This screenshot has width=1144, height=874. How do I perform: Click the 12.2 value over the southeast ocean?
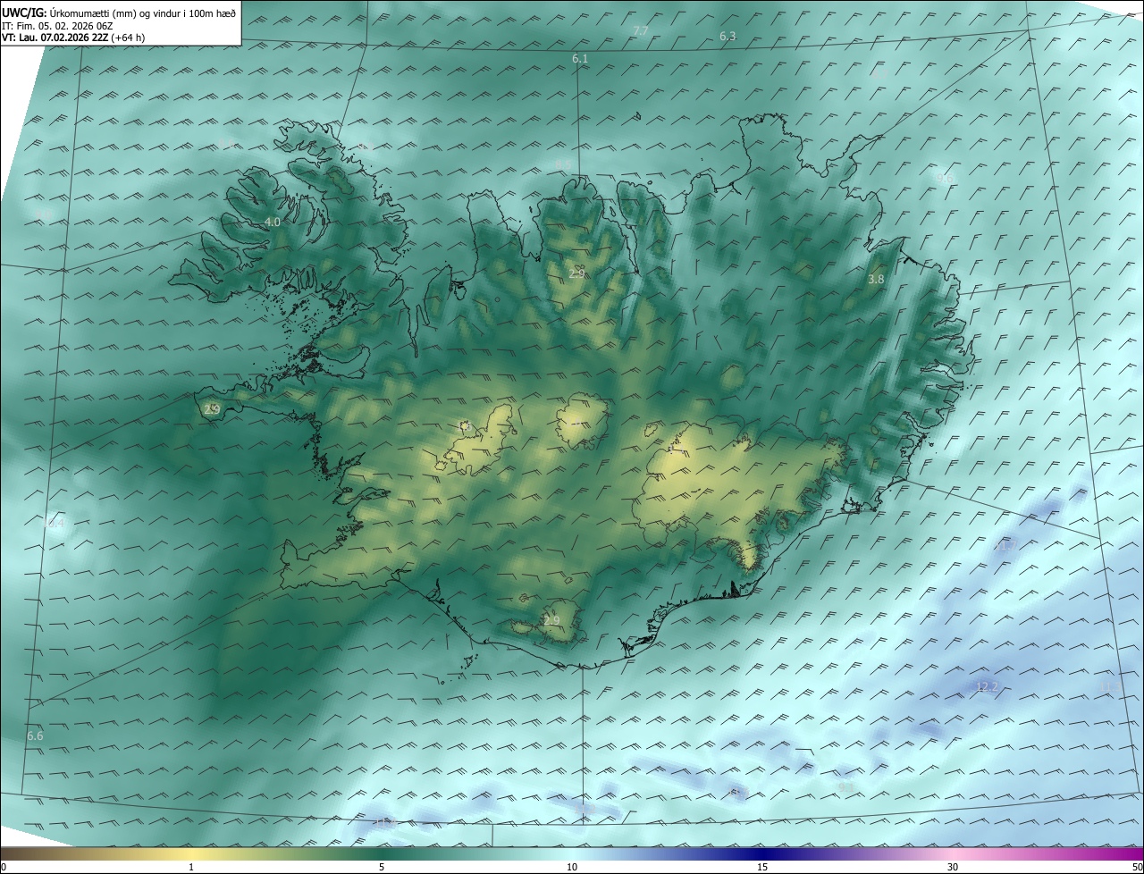[987, 686]
